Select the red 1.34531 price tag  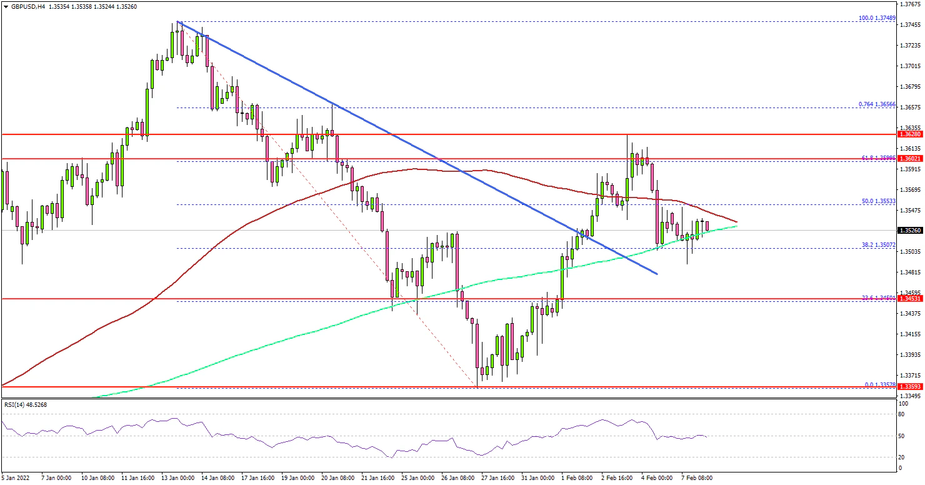point(910,299)
